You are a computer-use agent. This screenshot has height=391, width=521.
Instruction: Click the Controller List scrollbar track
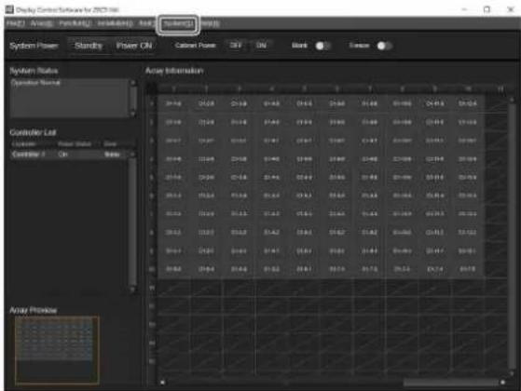pyautogui.click(x=132, y=221)
